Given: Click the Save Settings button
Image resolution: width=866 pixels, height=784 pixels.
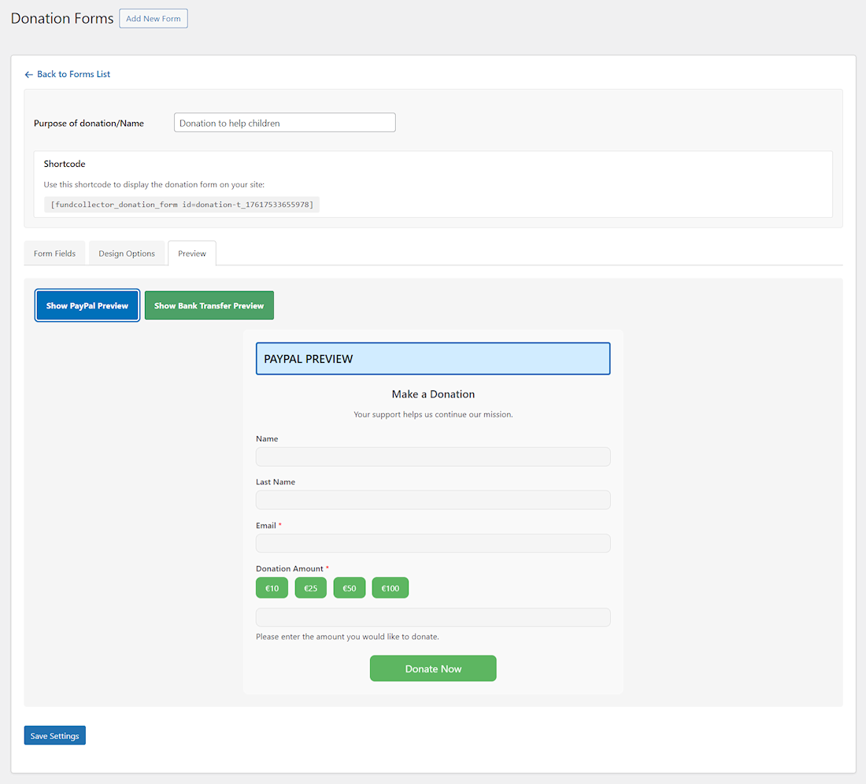Looking at the screenshot, I should click(54, 734).
